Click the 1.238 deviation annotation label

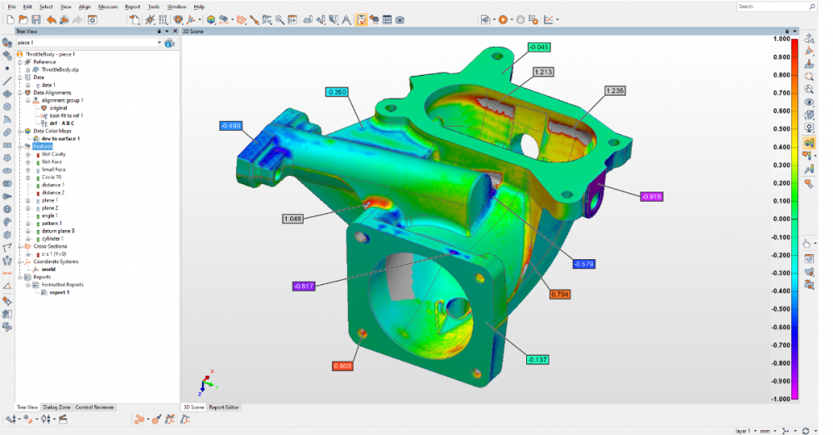tap(615, 90)
